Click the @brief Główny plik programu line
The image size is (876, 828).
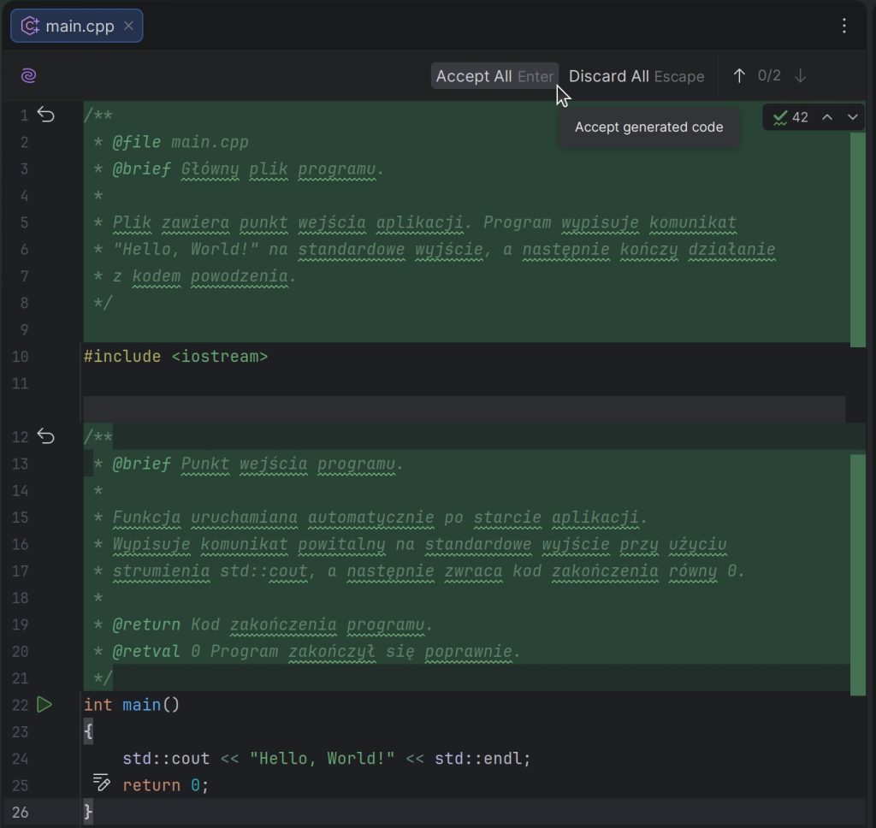pyautogui.click(x=239, y=169)
